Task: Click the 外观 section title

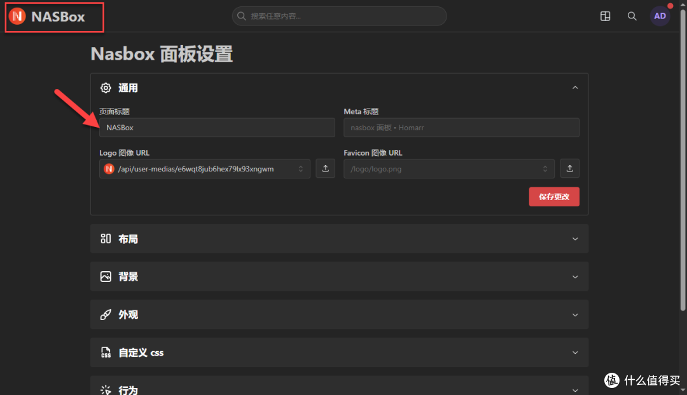Action: point(128,315)
